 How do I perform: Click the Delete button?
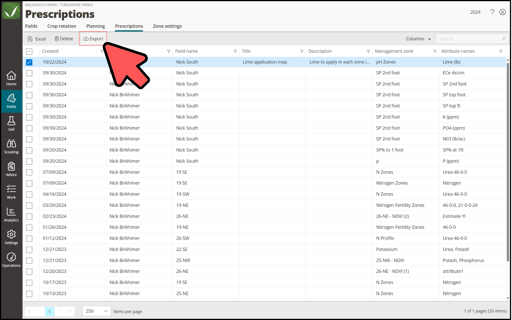[64, 39]
